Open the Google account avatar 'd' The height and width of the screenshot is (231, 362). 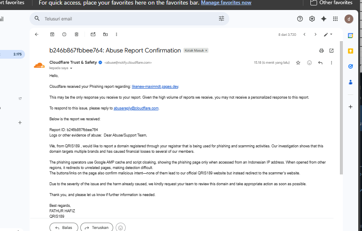point(349,19)
